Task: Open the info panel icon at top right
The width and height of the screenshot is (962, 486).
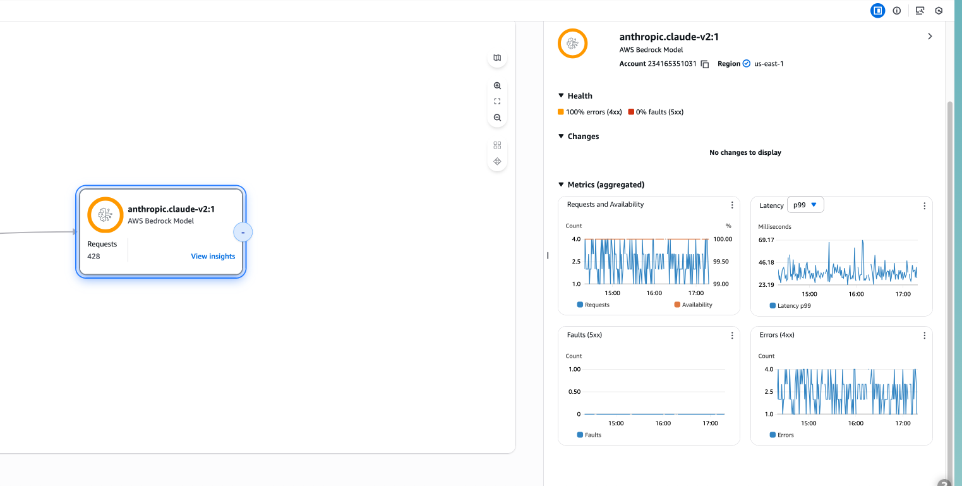Action: click(896, 10)
